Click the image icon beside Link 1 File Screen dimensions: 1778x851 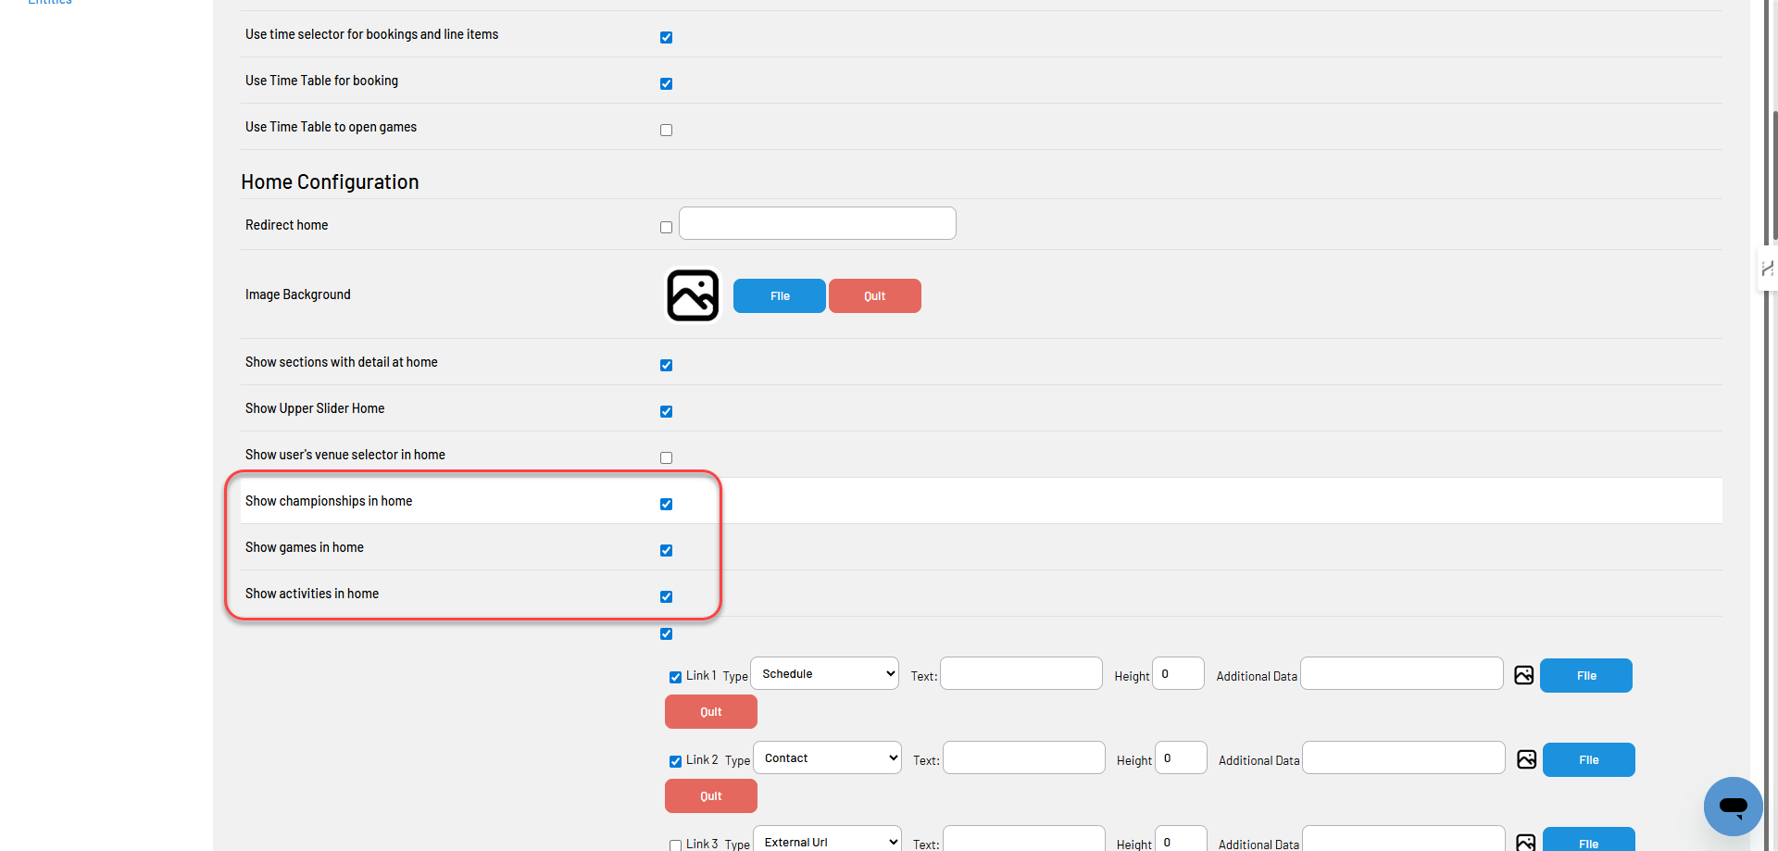coord(1523,675)
